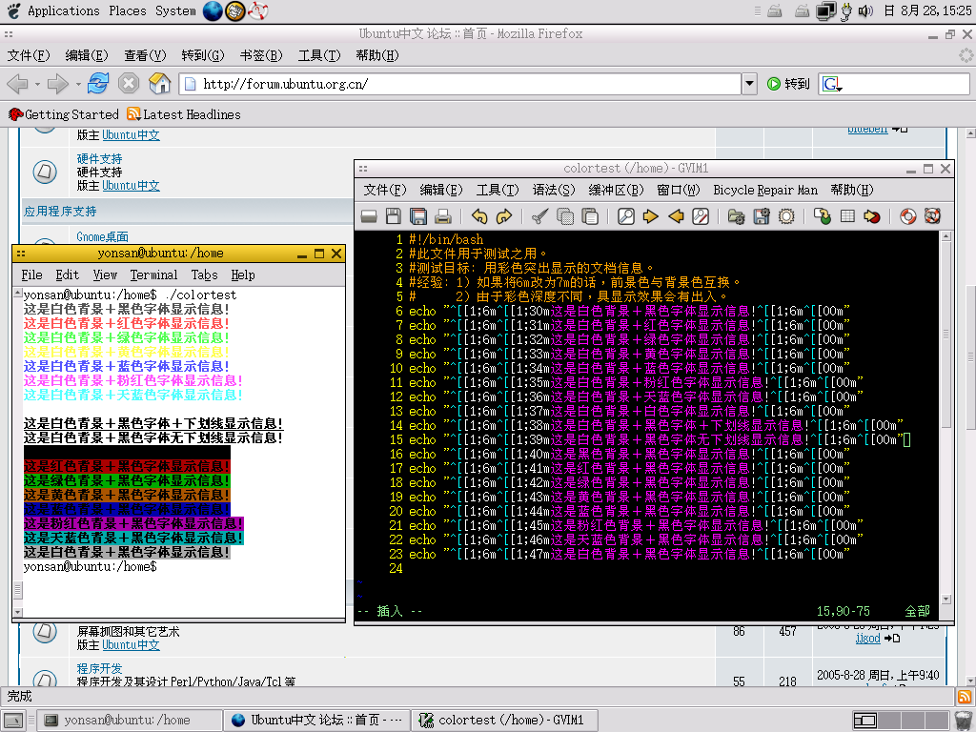Open terminal Terminal menu
The height and width of the screenshot is (732, 976).
153,274
